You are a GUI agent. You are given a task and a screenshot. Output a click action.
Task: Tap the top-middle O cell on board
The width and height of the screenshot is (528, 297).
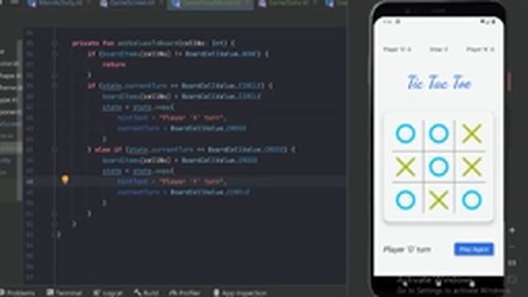(x=438, y=134)
